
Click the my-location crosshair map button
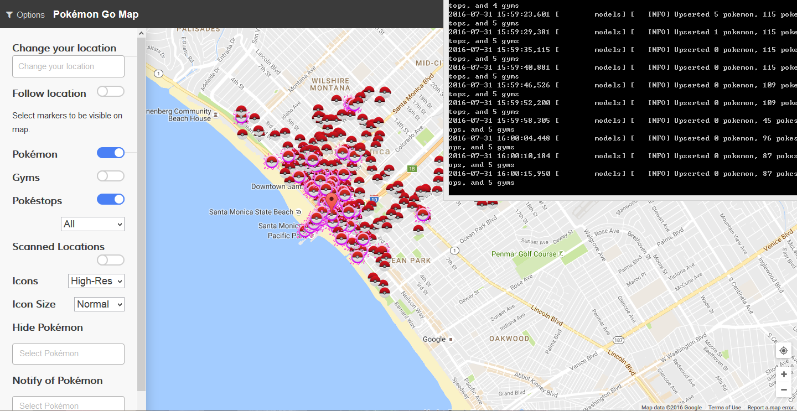click(784, 351)
